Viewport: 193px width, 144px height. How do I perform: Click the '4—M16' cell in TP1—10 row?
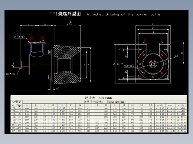(181, 109)
